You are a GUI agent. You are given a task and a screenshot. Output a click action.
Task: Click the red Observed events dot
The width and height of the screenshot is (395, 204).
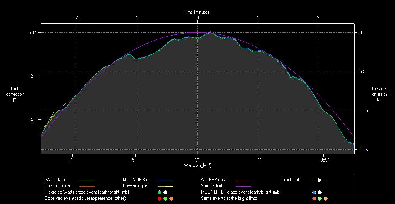pyautogui.click(x=160, y=199)
